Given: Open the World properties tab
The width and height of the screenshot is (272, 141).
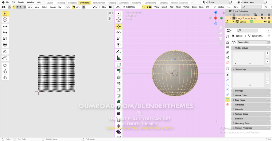Looking at the screenshot, I should pyautogui.click(x=228, y=62).
